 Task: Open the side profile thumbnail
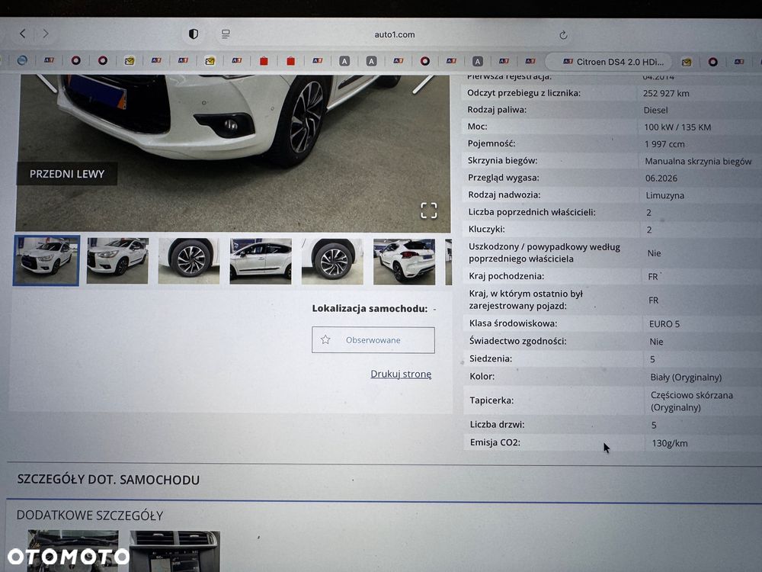[x=261, y=261]
